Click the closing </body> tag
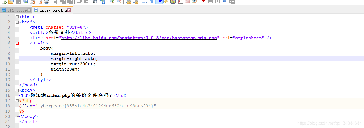This screenshot has height=128, width=364. (28, 116)
